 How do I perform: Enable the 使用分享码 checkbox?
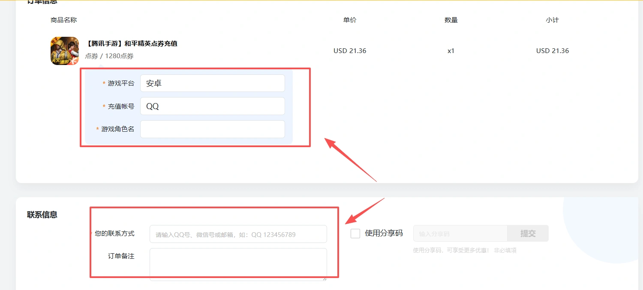pyautogui.click(x=355, y=234)
